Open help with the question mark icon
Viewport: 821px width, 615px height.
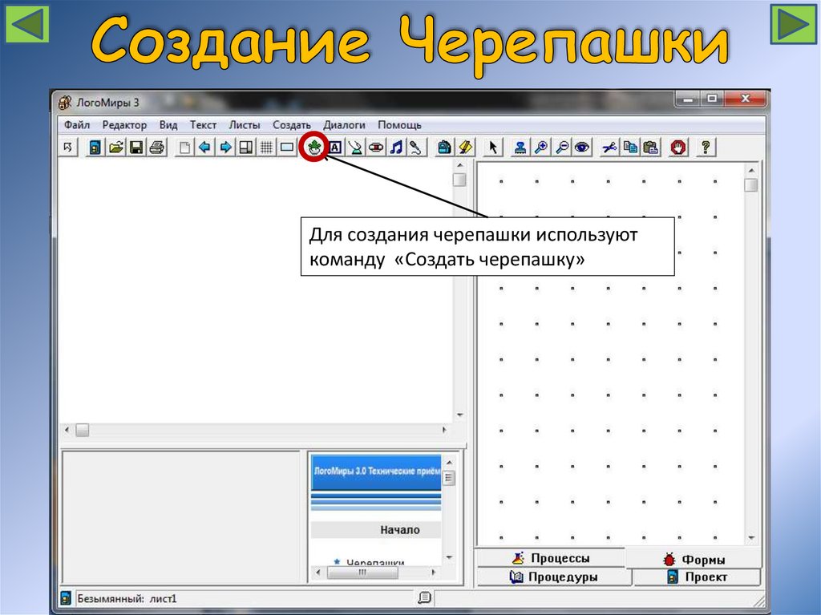pos(706,148)
